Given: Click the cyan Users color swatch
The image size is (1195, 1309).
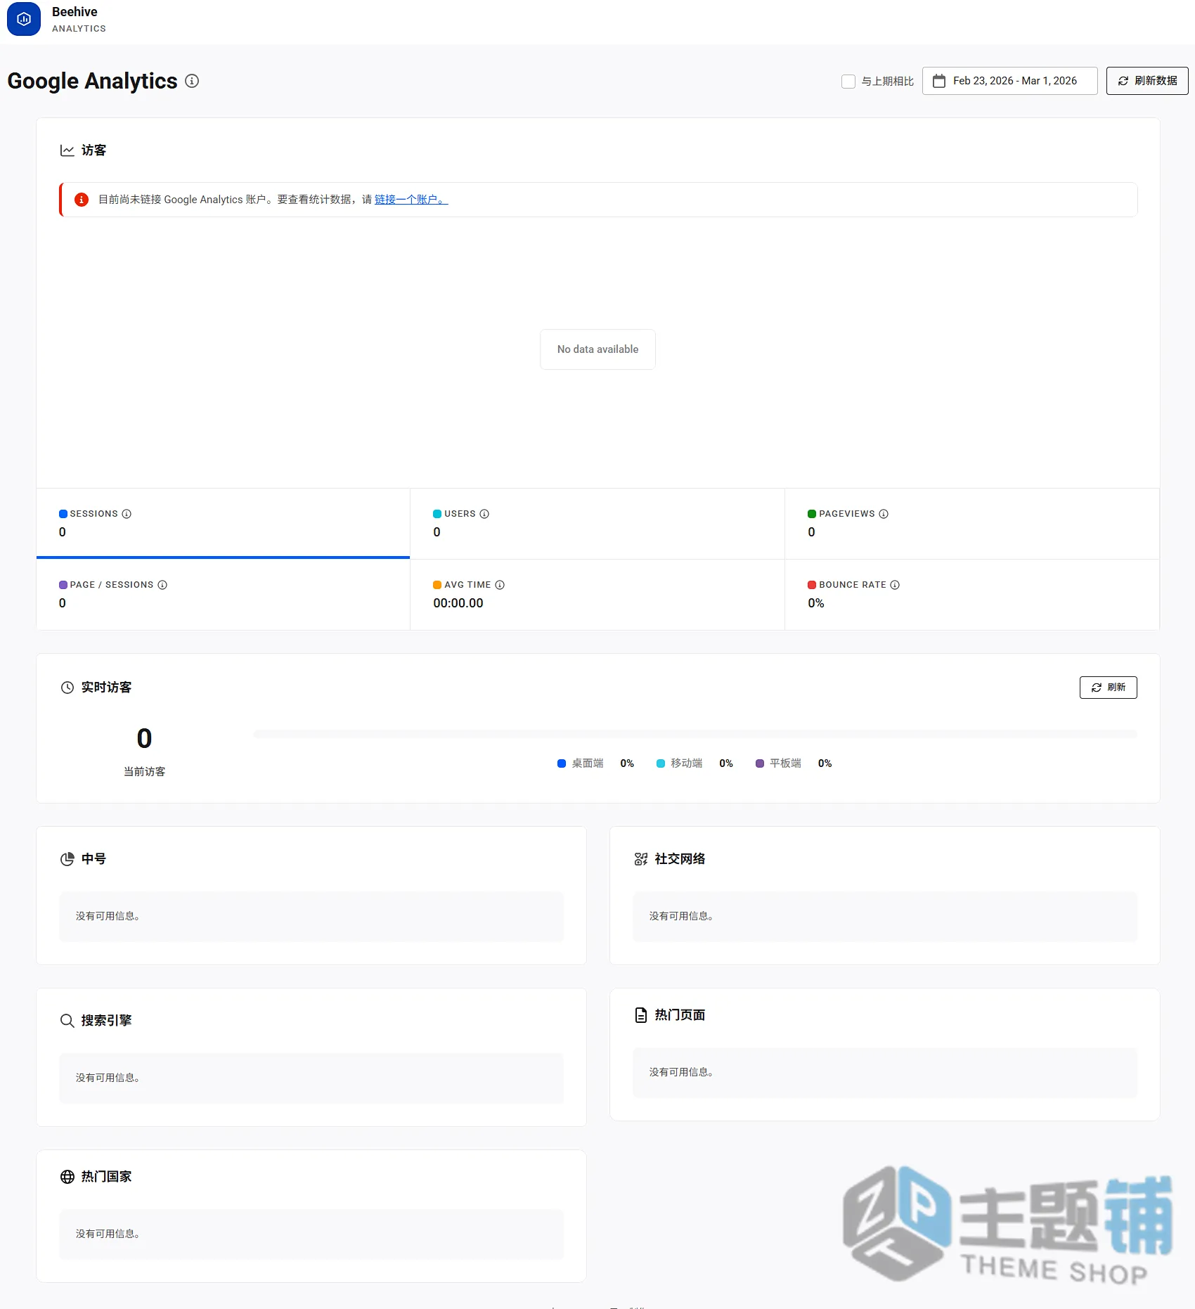Looking at the screenshot, I should [x=437, y=514].
